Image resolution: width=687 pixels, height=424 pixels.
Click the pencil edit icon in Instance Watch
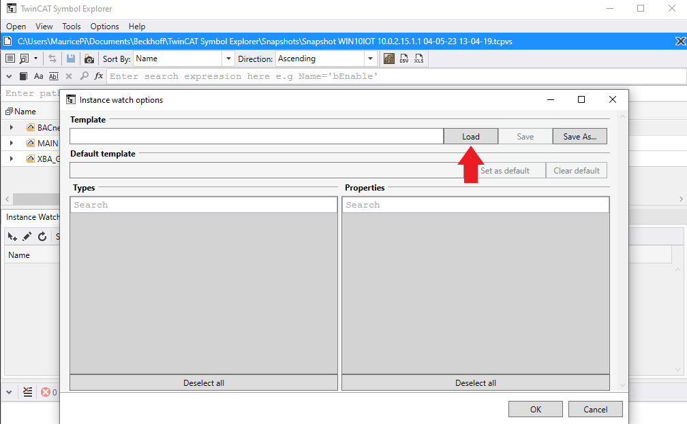(27, 237)
